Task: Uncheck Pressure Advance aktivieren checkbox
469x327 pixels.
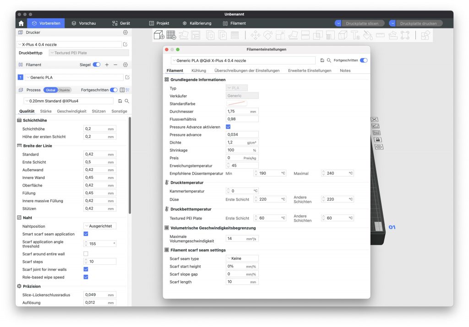Action: tap(229, 127)
